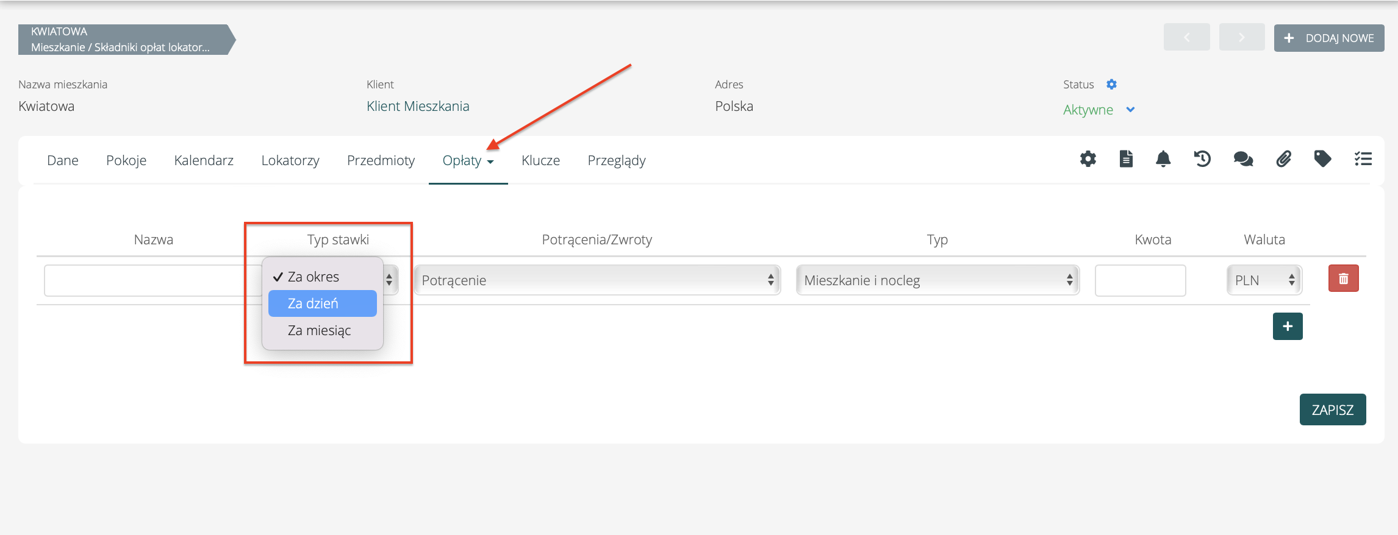The width and height of the screenshot is (1398, 535).
Task: Expand the Potrącenie dropdown
Action: click(x=597, y=280)
